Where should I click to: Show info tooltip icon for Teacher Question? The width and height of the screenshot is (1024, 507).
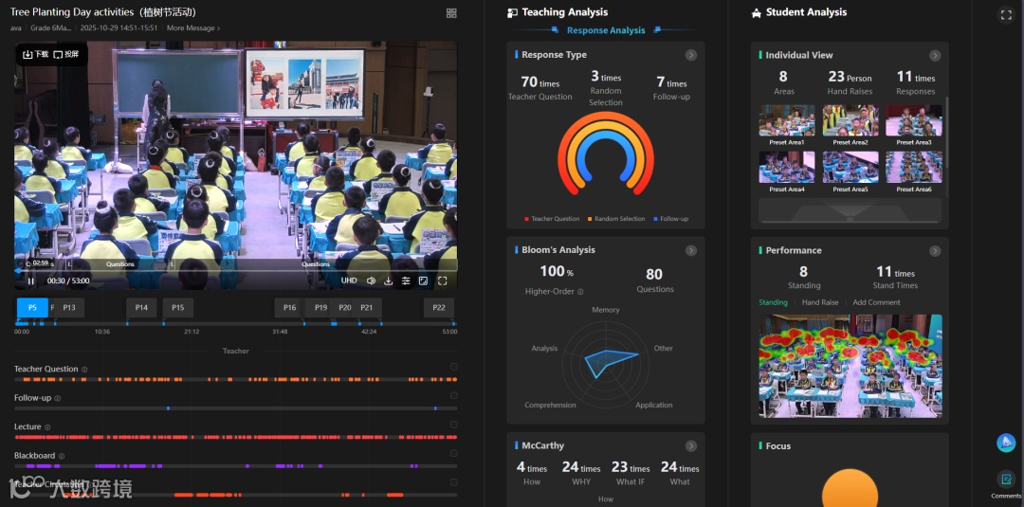pos(84,370)
